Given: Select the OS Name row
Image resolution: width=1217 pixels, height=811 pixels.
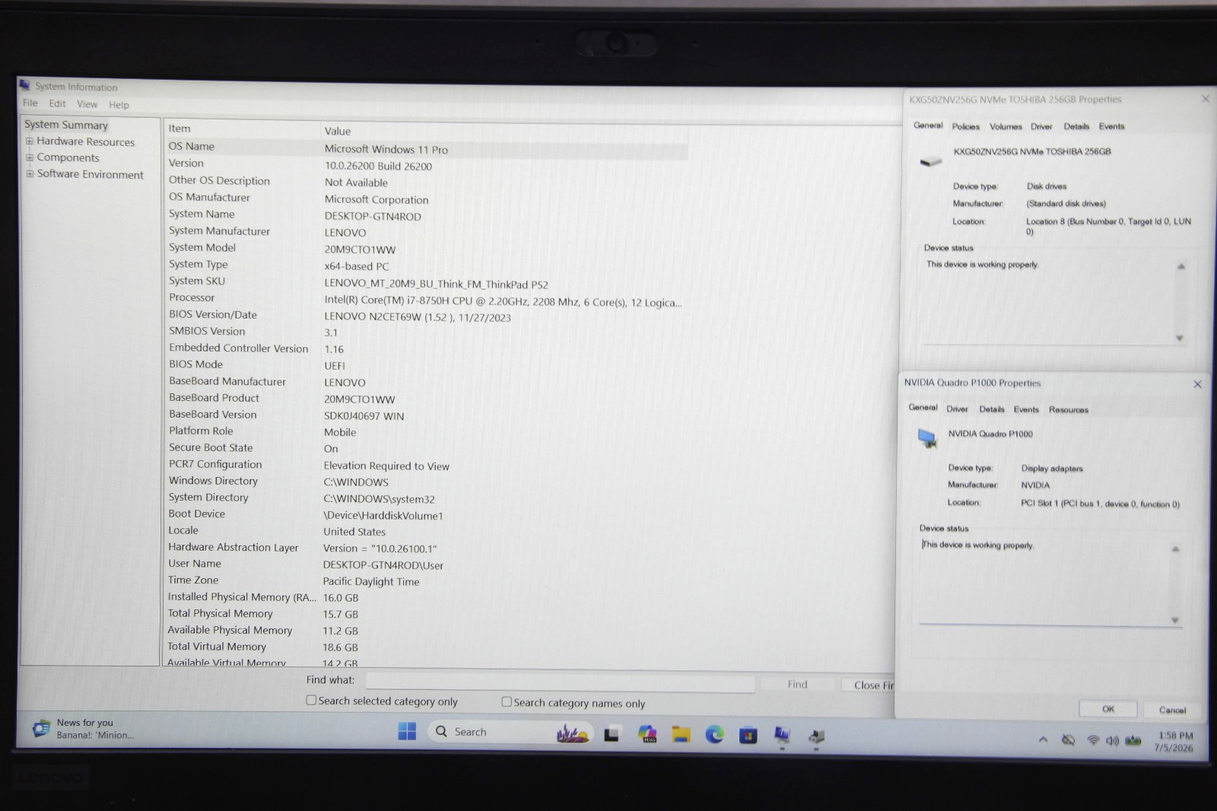Looking at the screenshot, I should point(426,148).
